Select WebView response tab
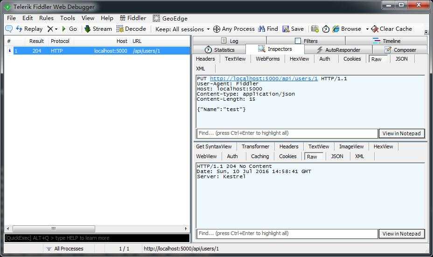433x257 pixels. (x=206, y=156)
